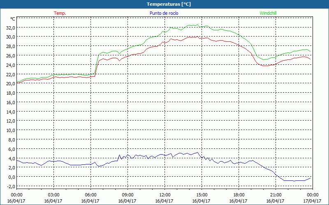Click the Temperaturas [°C] chart title
The image size is (329, 205).
tap(169, 4)
